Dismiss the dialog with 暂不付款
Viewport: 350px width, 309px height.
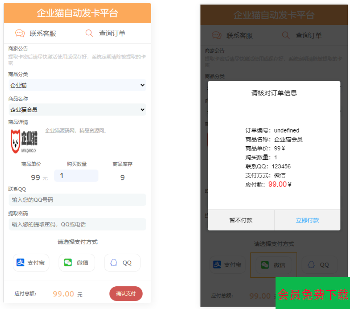point(241,220)
